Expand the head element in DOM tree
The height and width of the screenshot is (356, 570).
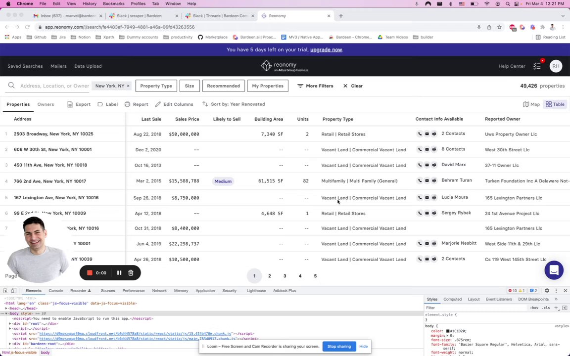[x=6, y=309]
